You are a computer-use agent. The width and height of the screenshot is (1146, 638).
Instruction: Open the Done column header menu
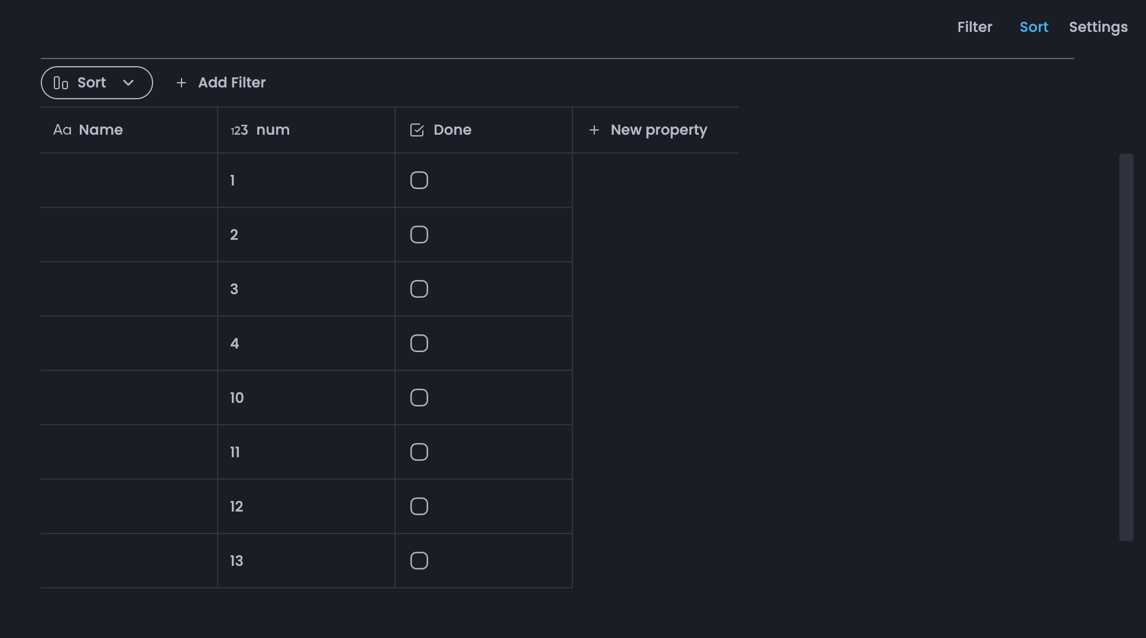tap(452, 130)
